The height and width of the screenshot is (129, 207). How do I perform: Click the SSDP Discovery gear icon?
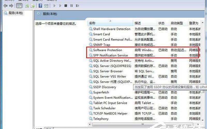pyautogui.click(x=91, y=87)
